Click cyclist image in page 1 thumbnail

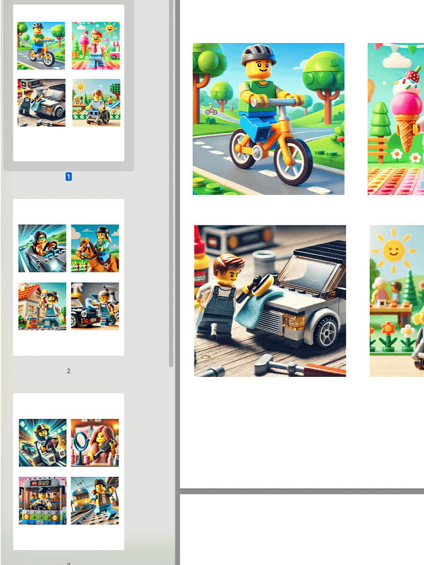pos(41,46)
